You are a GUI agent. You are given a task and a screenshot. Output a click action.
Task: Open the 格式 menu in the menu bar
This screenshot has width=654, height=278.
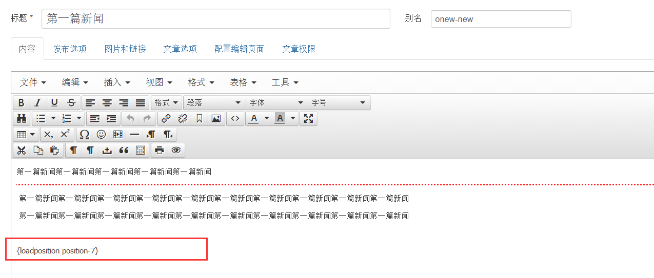pos(201,82)
